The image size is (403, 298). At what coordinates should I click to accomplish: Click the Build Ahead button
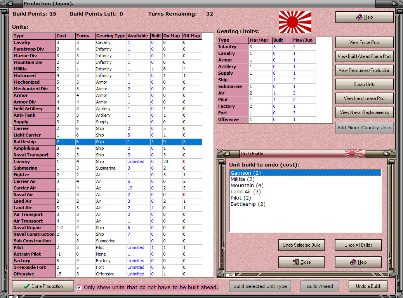[320, 286]
